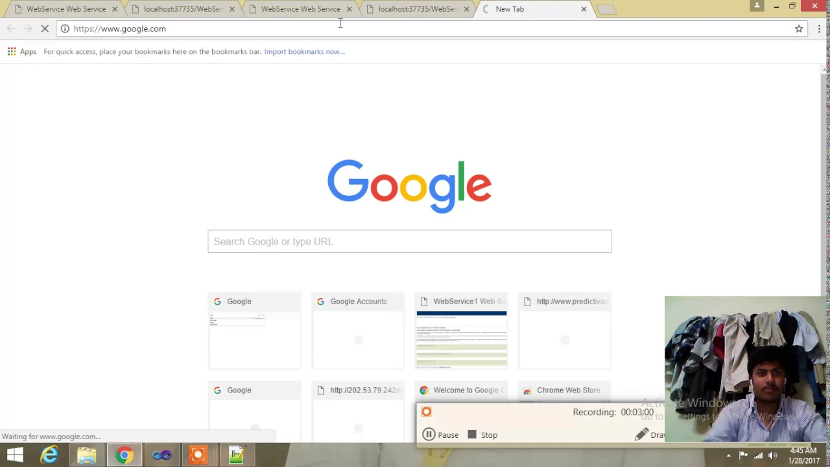Open the http://202.53.79.242 tile

358,413
